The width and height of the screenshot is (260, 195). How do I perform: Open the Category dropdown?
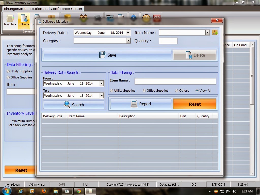[x=128, y=41]
